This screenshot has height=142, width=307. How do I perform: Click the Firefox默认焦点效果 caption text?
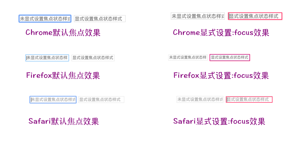pyautogui.click(x=63, y=75)
